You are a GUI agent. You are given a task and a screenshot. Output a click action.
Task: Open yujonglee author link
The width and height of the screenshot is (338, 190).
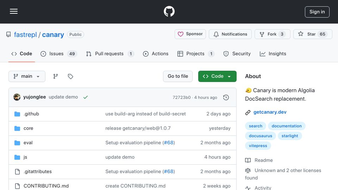(35, 97)
